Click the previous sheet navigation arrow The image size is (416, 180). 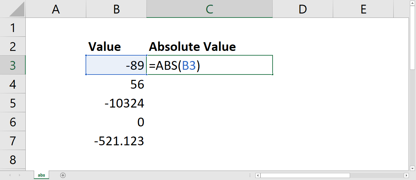[x=9, y=175]
